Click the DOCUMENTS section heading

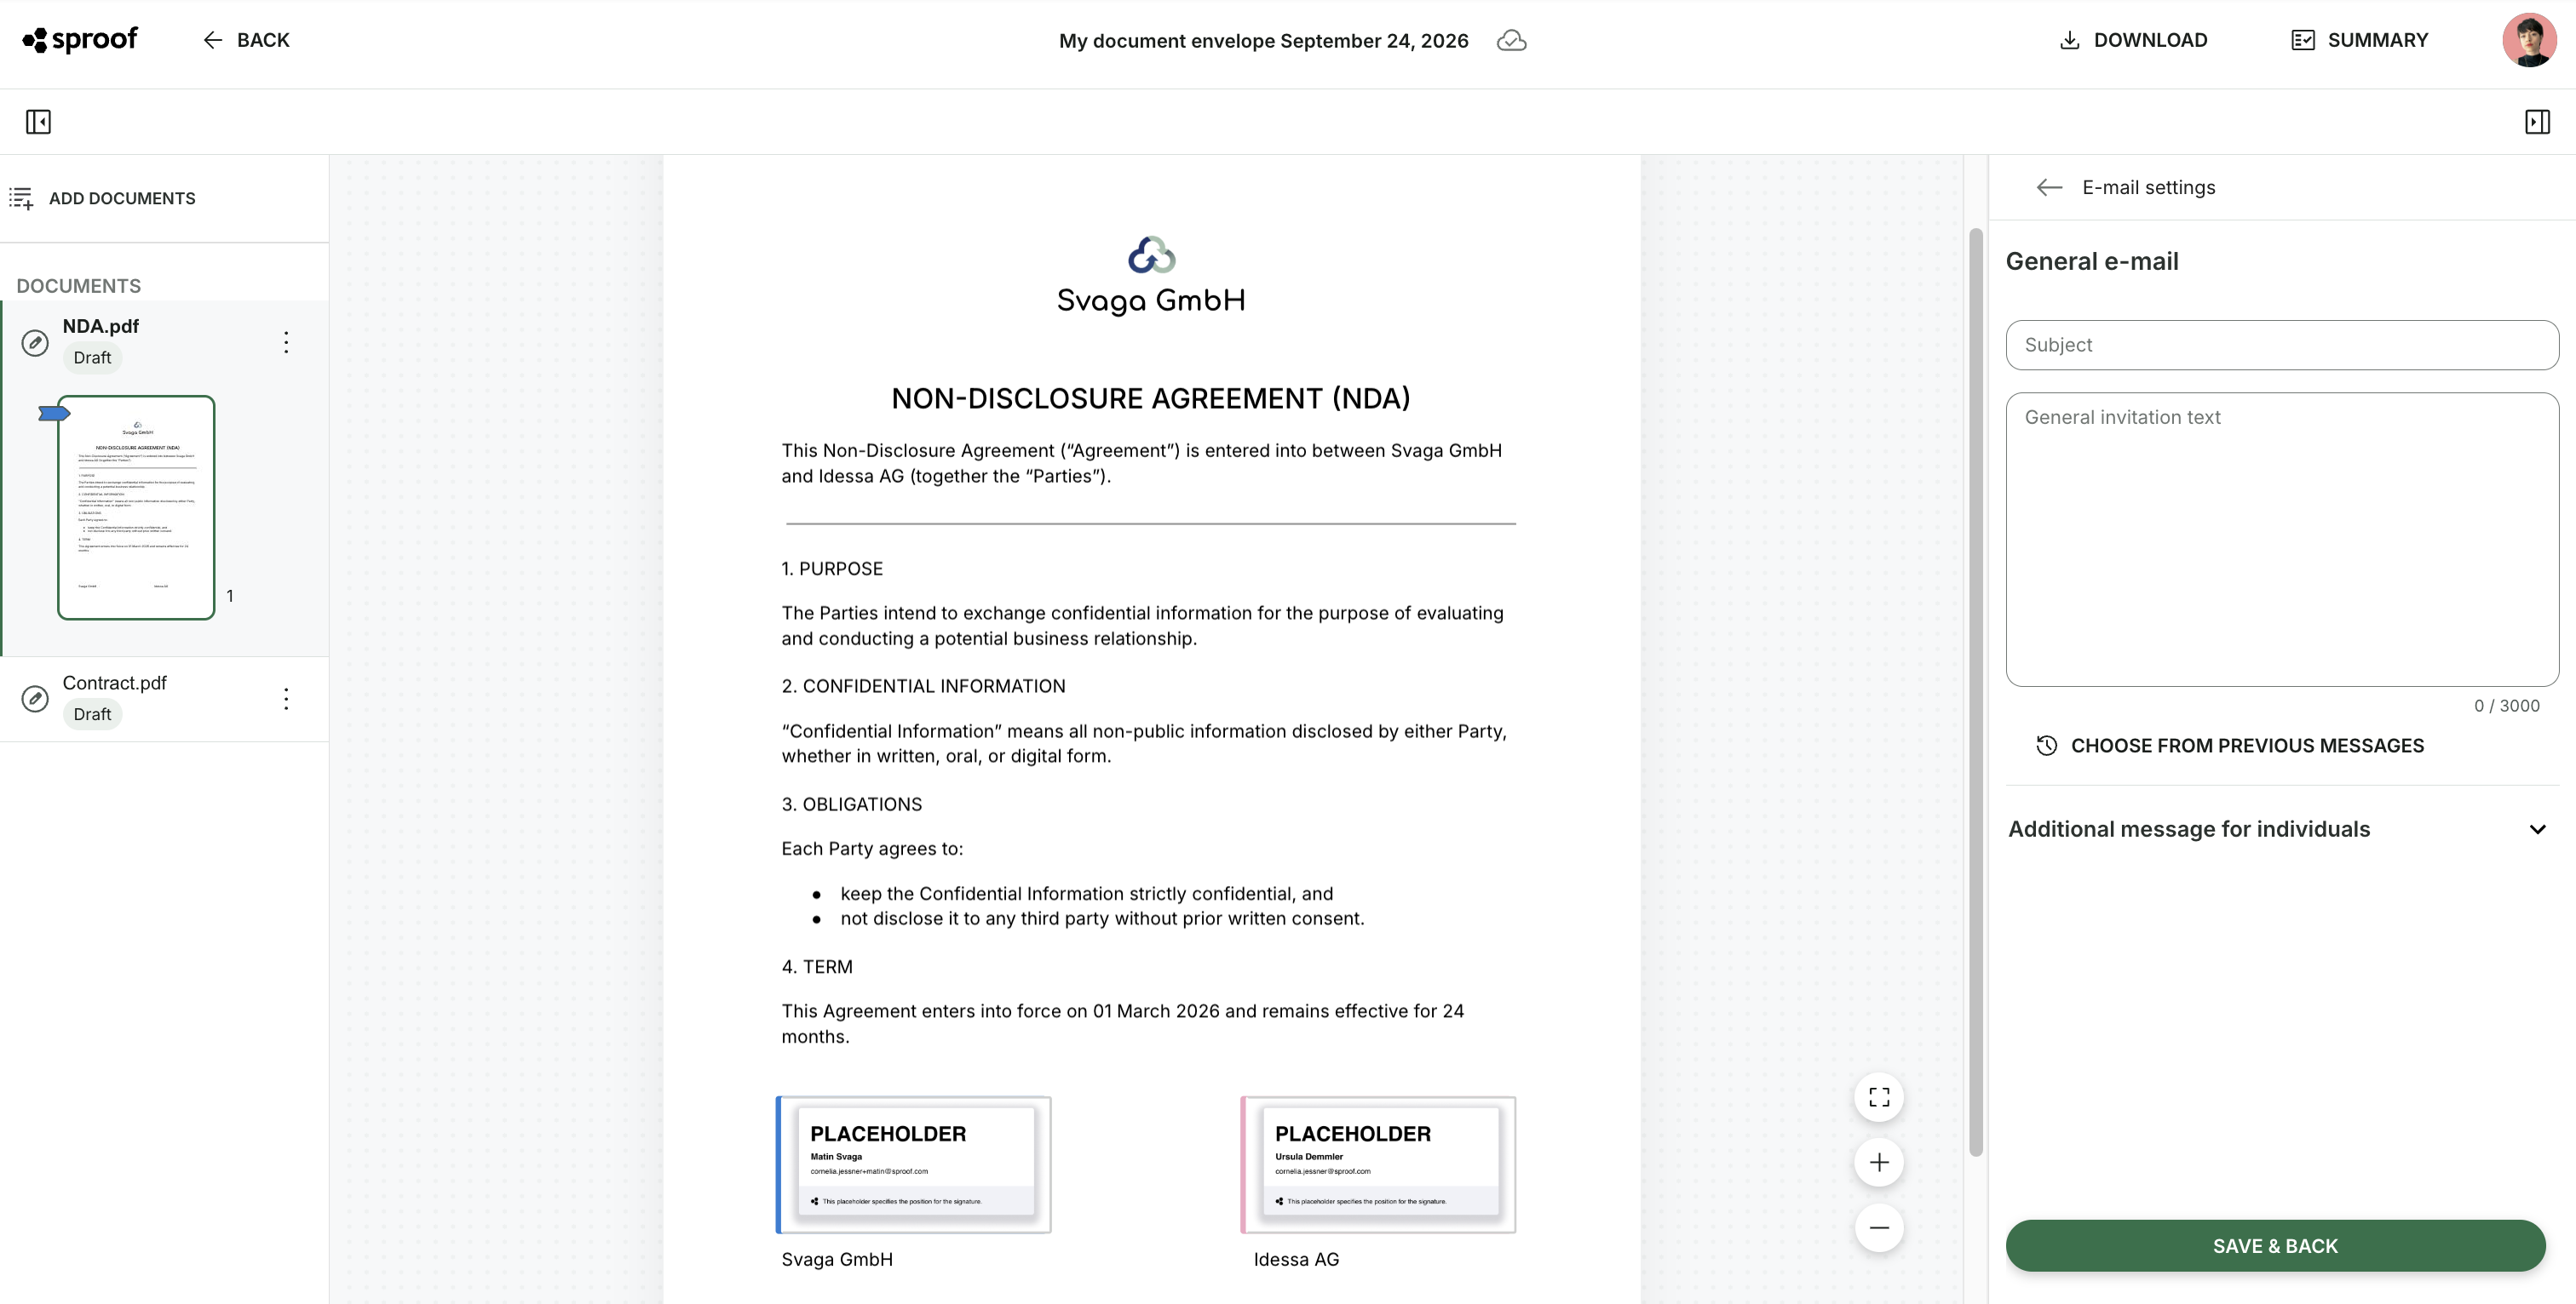point(79,286)
